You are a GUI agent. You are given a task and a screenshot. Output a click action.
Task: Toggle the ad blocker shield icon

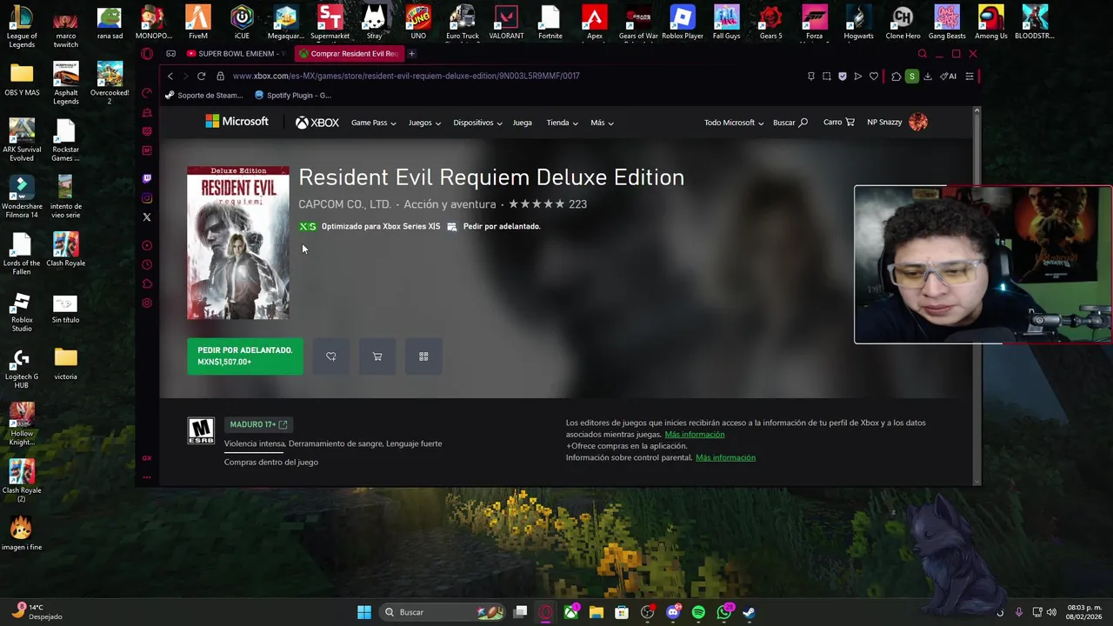coord(842,77)
